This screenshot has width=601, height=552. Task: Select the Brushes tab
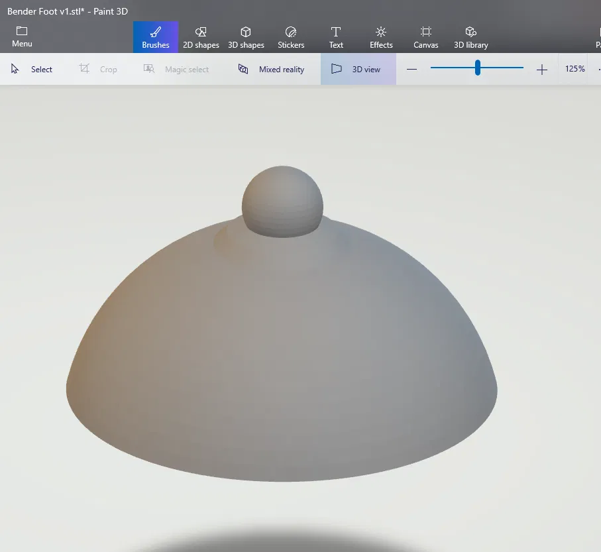pos(156,37)
